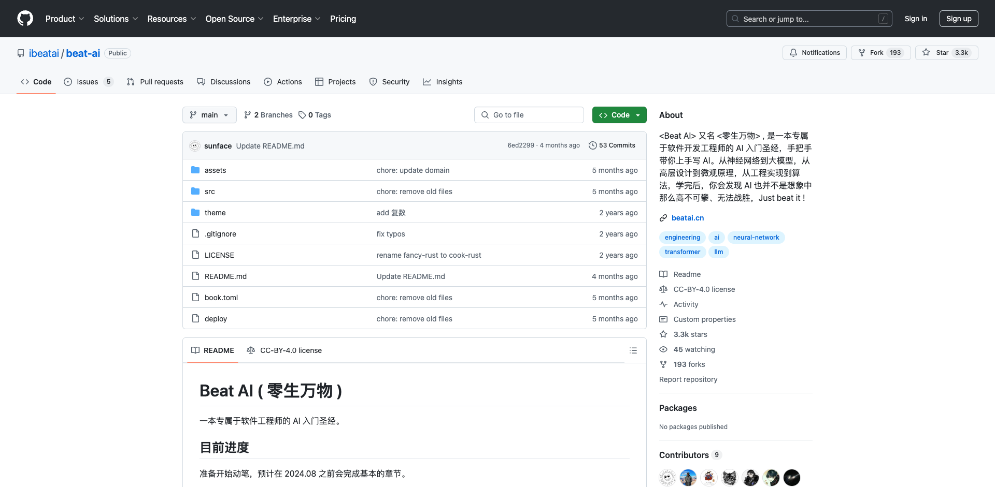Click the Activity pulse icon
Image resolution: width=995 pixels, height=487 pixels.
tap(663, 304)
